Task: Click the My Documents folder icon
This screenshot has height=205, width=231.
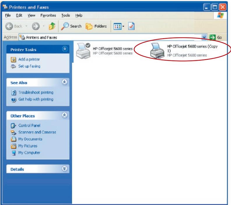Action: click(13, 139)
